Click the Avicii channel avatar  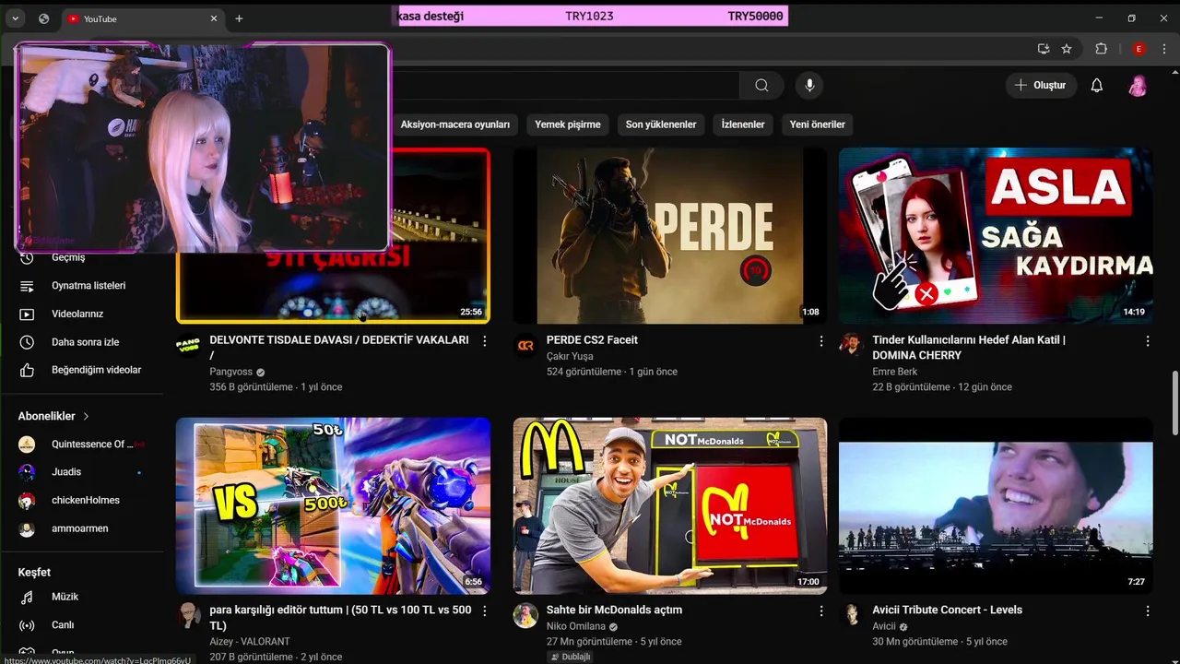(x=850, y=615)
